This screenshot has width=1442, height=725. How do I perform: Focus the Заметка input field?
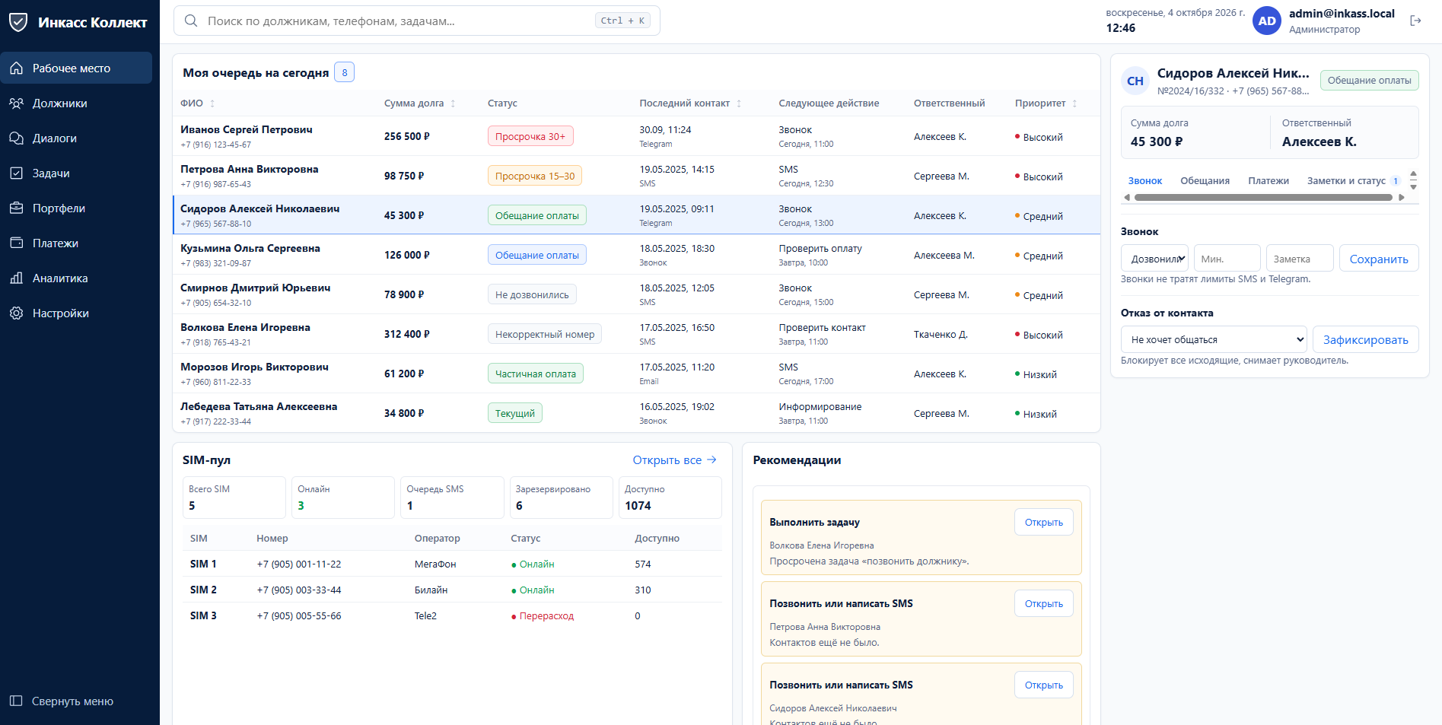1300,258
